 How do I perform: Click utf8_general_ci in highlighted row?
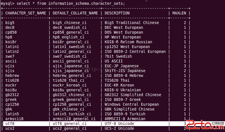point(70,124)
